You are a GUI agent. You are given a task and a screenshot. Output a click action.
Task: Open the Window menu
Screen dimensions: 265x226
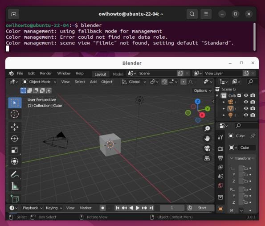tap(64, 73)
